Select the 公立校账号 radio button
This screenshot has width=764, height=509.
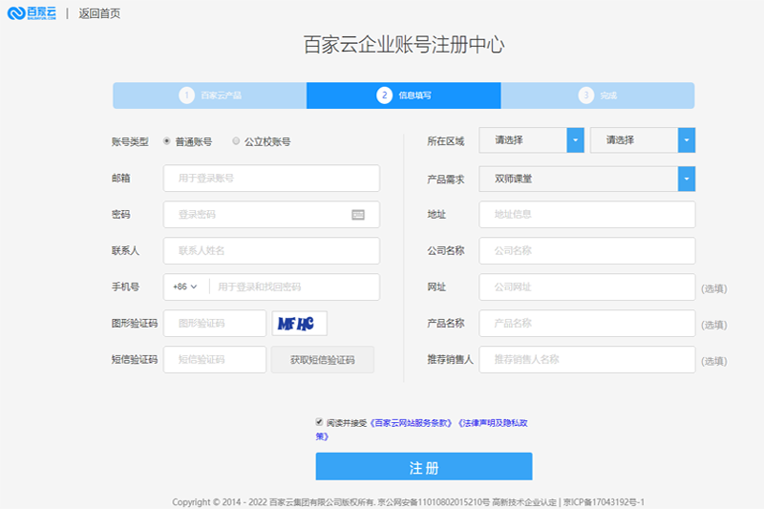[236, 140]
